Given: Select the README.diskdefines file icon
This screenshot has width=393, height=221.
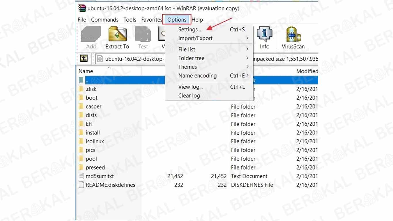Looking at the screenshot, I should pos(81,185).
